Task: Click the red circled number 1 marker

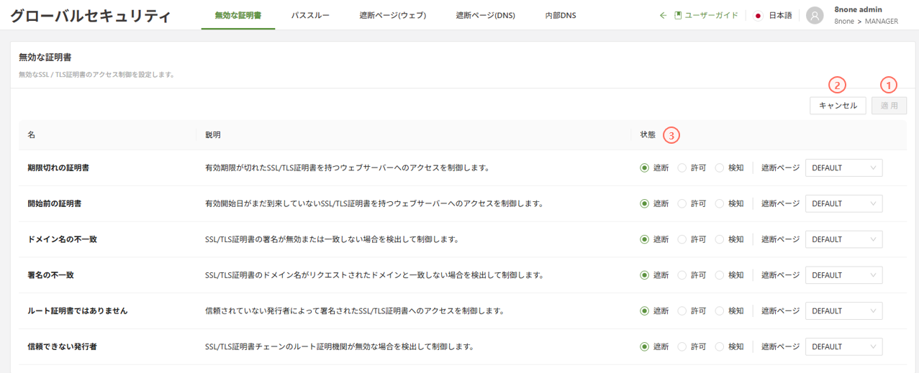Action: (889, 85)
